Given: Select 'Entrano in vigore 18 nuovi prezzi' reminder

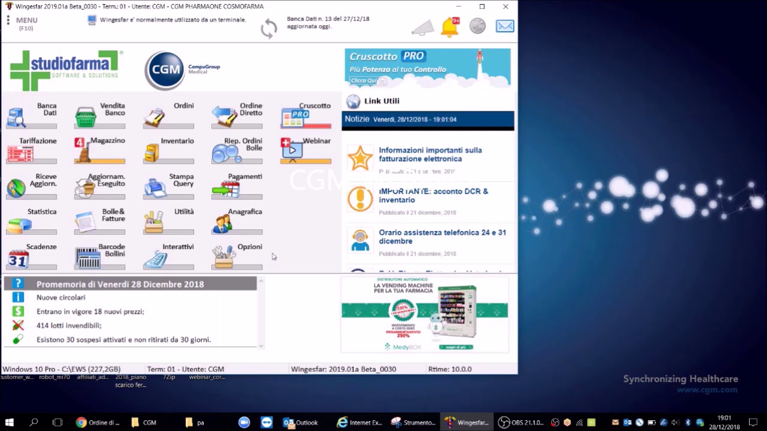Looking at the screenshot, I should [90, 311].
